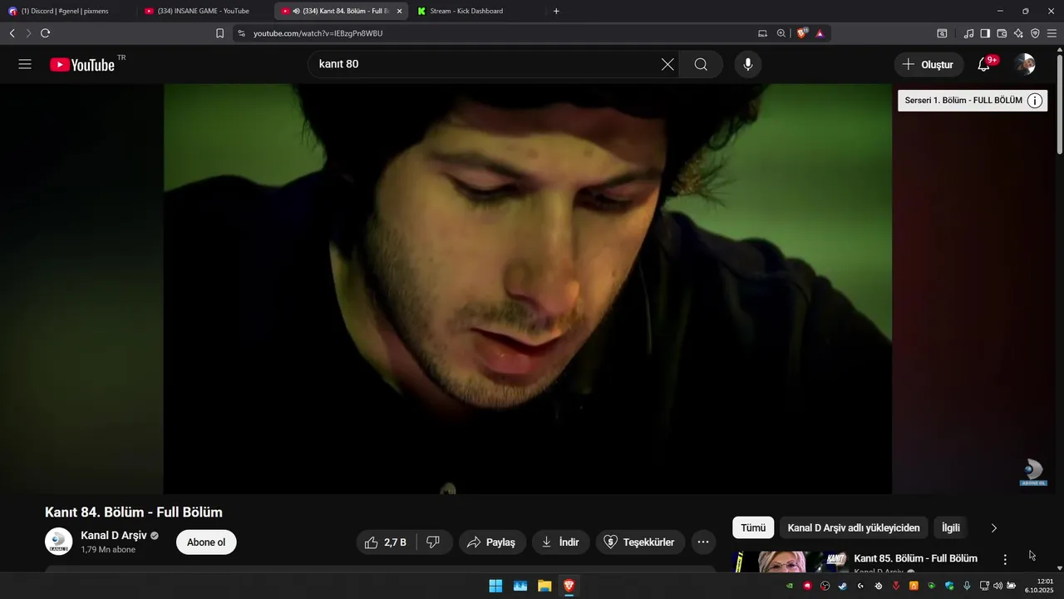Click the magnifier search button
The width and height of the screenshot is (1064, 599).
tap(701, 64)
